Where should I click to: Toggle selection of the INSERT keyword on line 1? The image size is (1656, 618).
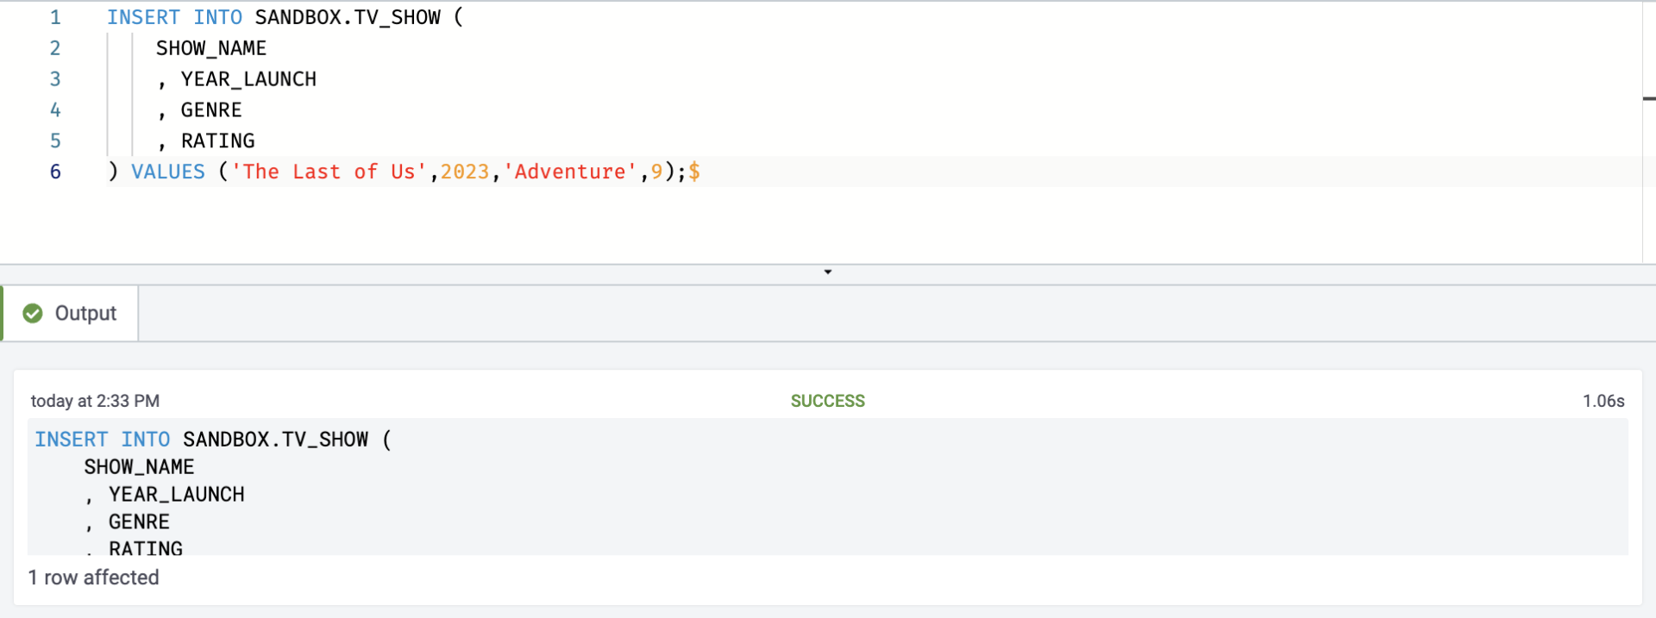pyautogui.click(x=143, y=16)
